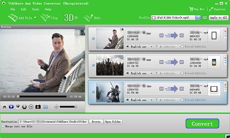230x138 pixels.
Task: Move first video down in list
Action: click(225, 36)
